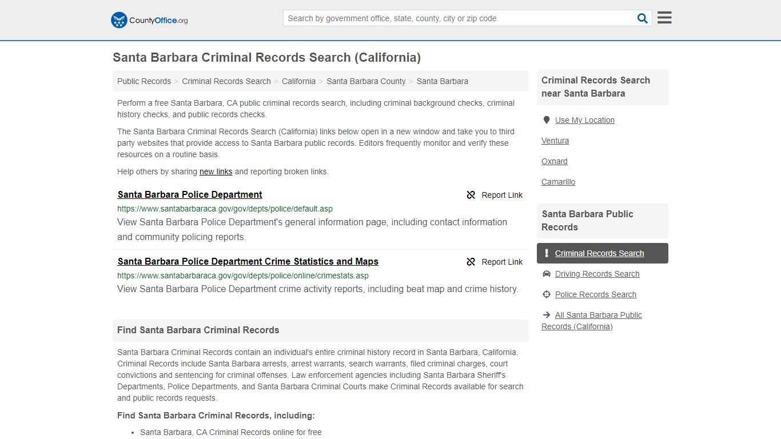Click the arrow icon for All Public Records
This screenshot has width=781, height=439.
[546, 315]
